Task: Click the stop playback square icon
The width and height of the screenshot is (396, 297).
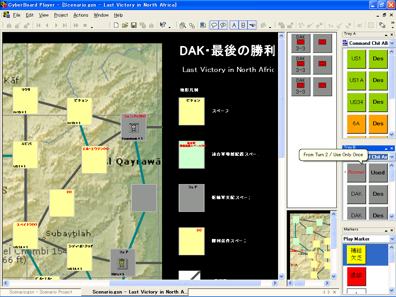Action: (85, 25)
